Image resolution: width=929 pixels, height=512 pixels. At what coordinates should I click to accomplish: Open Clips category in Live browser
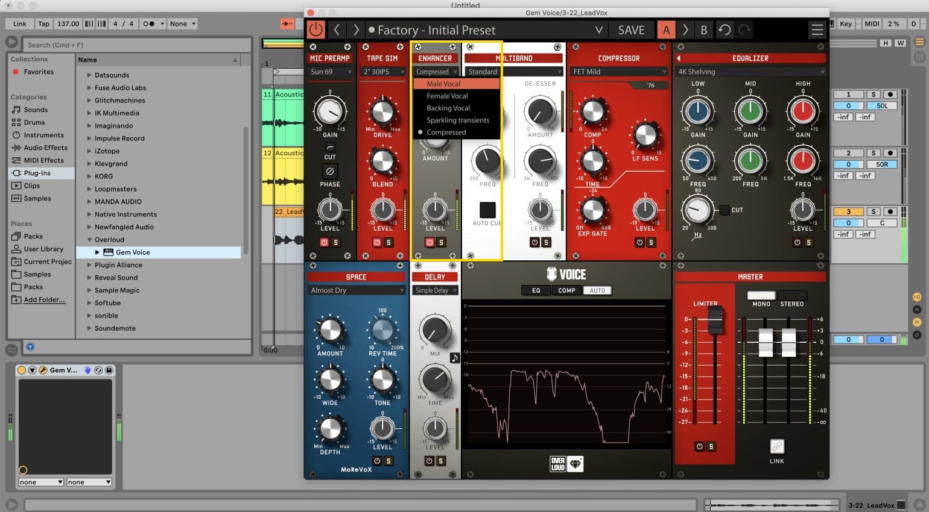32,186
